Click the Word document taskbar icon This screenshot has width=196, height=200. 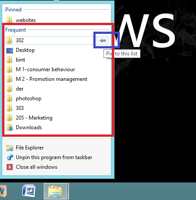point(29,191)
